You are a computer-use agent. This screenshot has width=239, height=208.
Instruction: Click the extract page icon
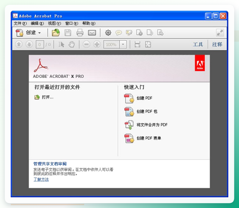(160, 33)
